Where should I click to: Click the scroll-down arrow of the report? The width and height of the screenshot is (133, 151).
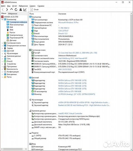click(x=131, y=149)
